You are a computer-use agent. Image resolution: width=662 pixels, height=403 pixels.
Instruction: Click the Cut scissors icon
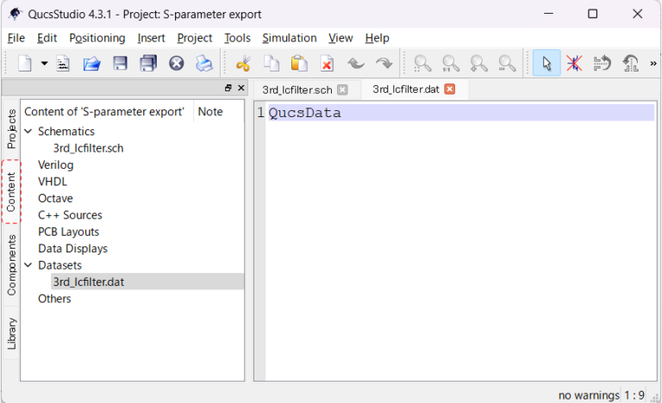point(243,64)
